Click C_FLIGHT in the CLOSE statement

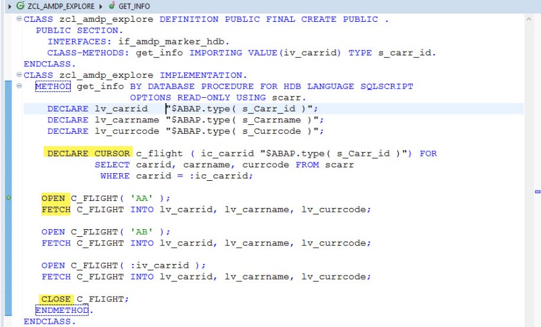[100, 299]
